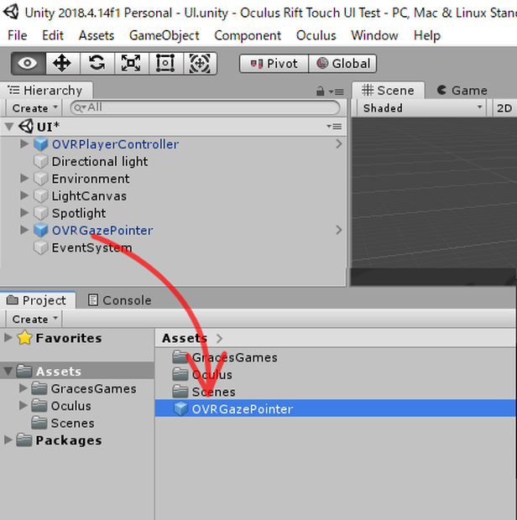Select the Hand (view) tool
The image size is (517, 520).
pos(29,63)
